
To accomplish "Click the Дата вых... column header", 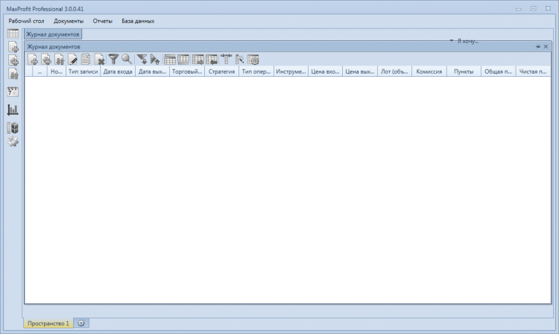I will point(152,72).
